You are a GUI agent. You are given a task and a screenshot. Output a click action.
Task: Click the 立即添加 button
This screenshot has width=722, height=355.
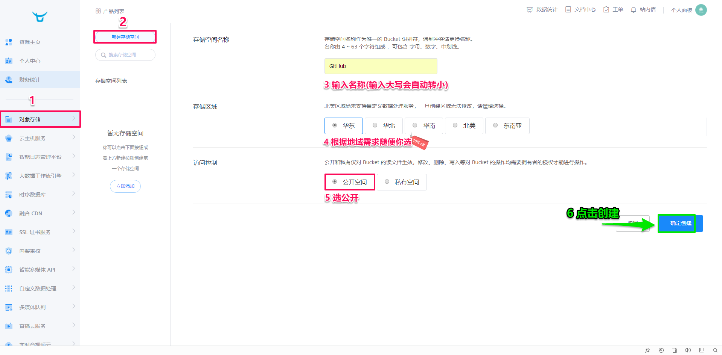pyautogui.click(x=125, y=186)
